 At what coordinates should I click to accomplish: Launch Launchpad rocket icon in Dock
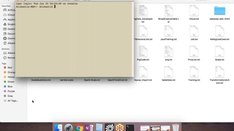68,128
